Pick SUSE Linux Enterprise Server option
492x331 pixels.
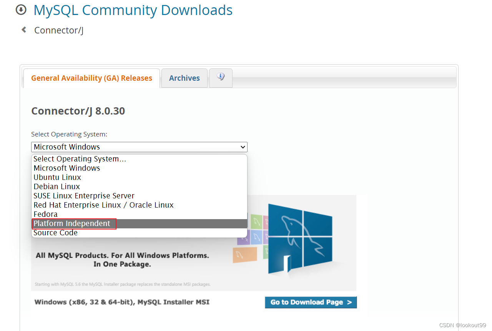click(139, 196)
